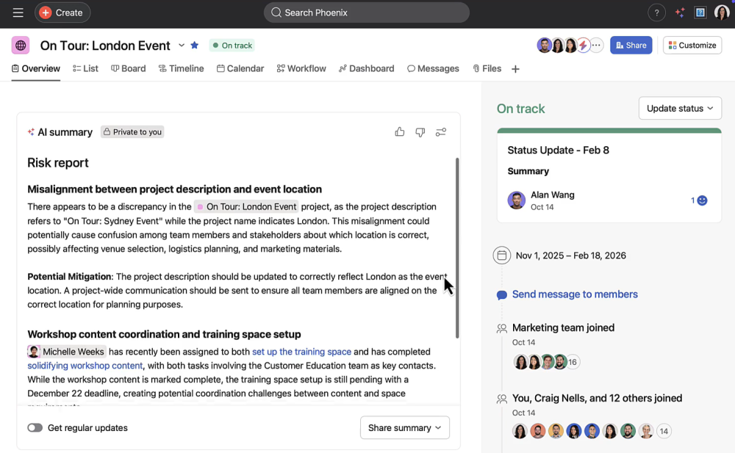Screen dimensions: 735x453
Task: Click the Search Phoenix field
Action: 366,12
